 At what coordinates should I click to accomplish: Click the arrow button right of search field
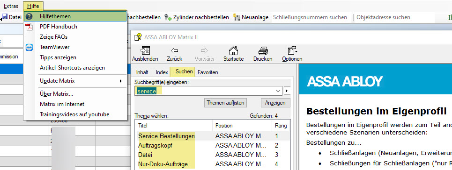click(287, 91)
